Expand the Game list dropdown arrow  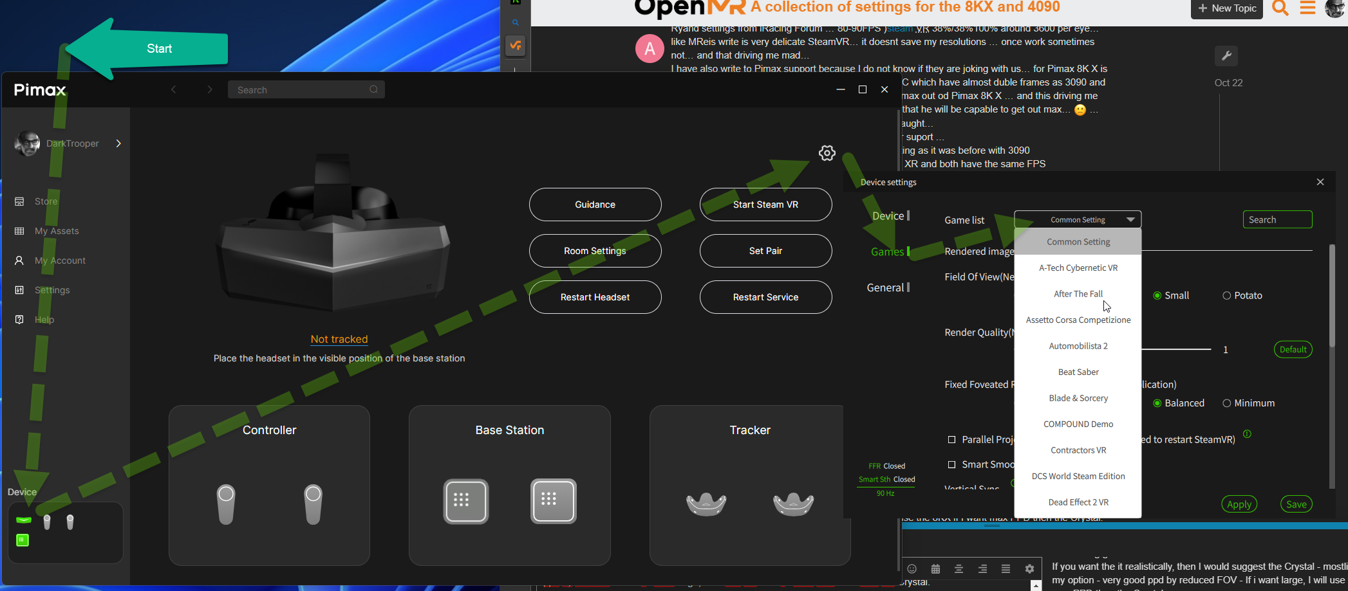[1130, 220]
